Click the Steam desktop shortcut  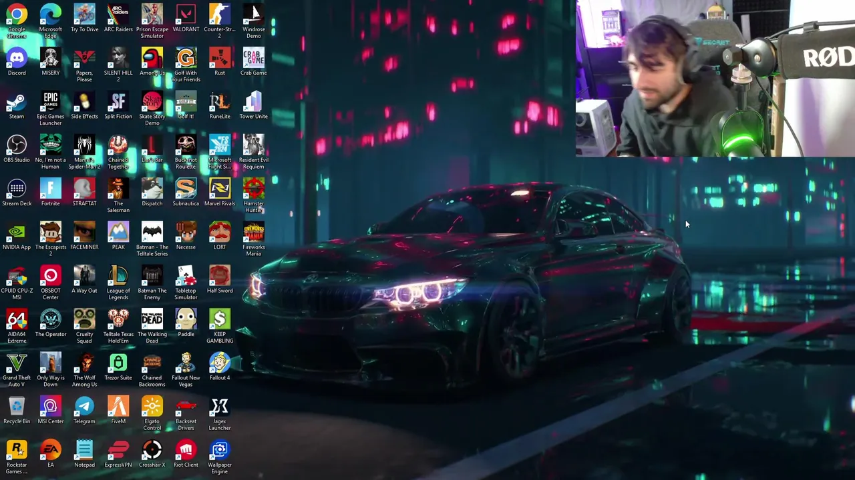pyautogui.click(x=17, y=101)
